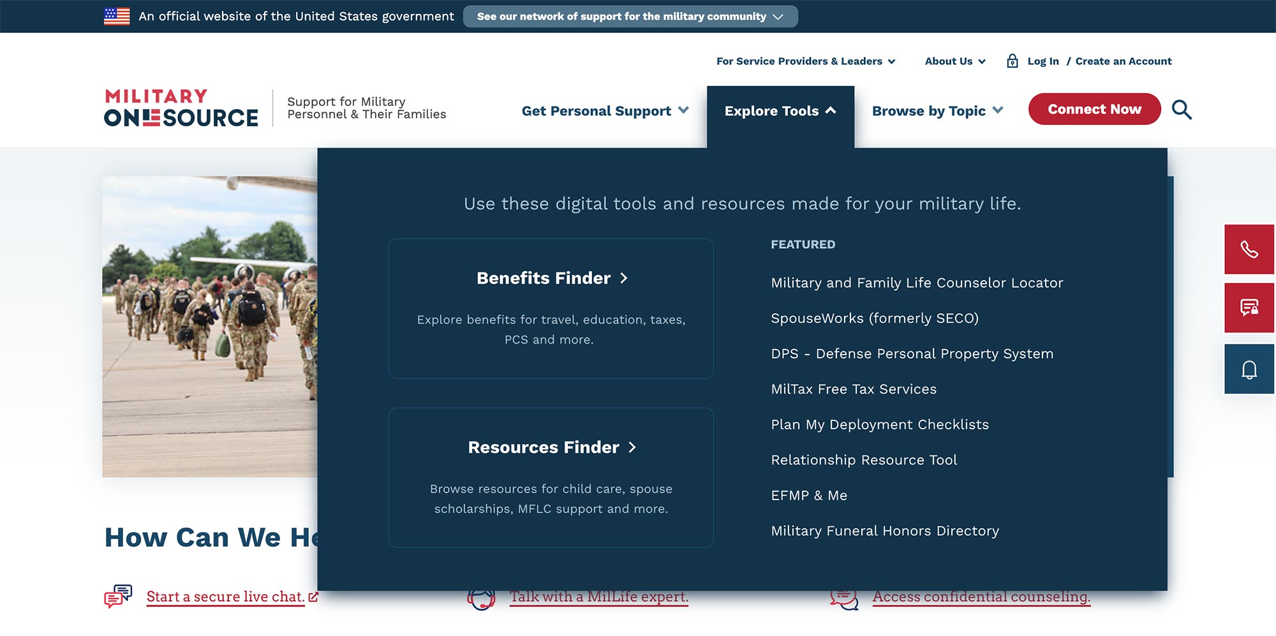Click the Log In link

[1043, 61]
